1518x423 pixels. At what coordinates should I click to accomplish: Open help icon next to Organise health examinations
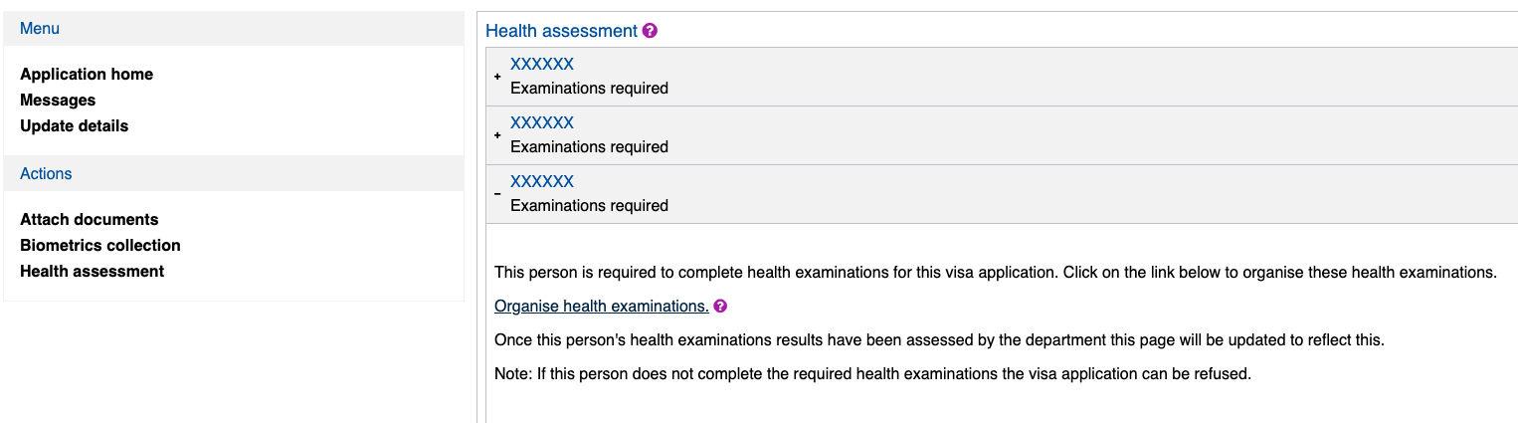click(720, 307)
